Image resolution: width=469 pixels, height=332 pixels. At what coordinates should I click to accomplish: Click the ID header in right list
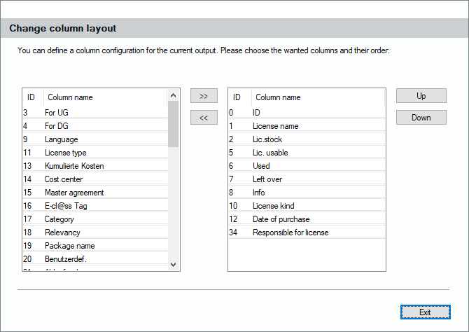pos(237,97)
